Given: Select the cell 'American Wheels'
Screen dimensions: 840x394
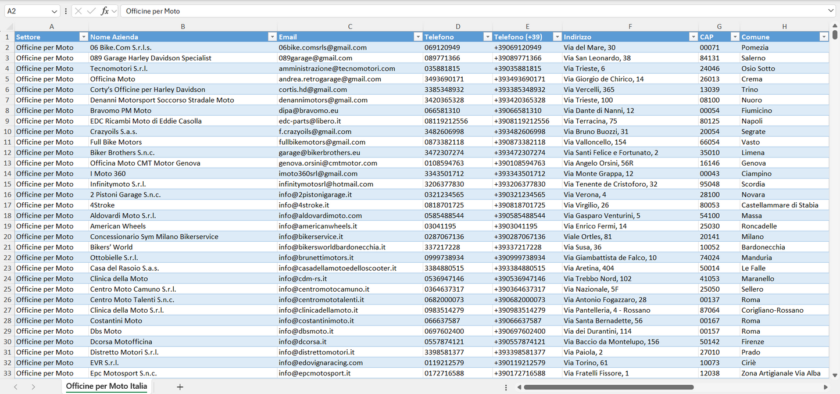Looking at the screenshot, I should [x=183, y=226].
